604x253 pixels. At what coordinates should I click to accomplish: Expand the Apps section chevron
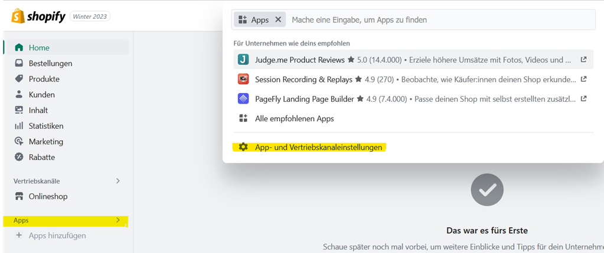pyautogui.click(x=117, y=220)
